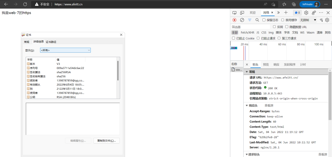
Task: Click the inspect element picker icon
Action: click(x=234, y=13)
